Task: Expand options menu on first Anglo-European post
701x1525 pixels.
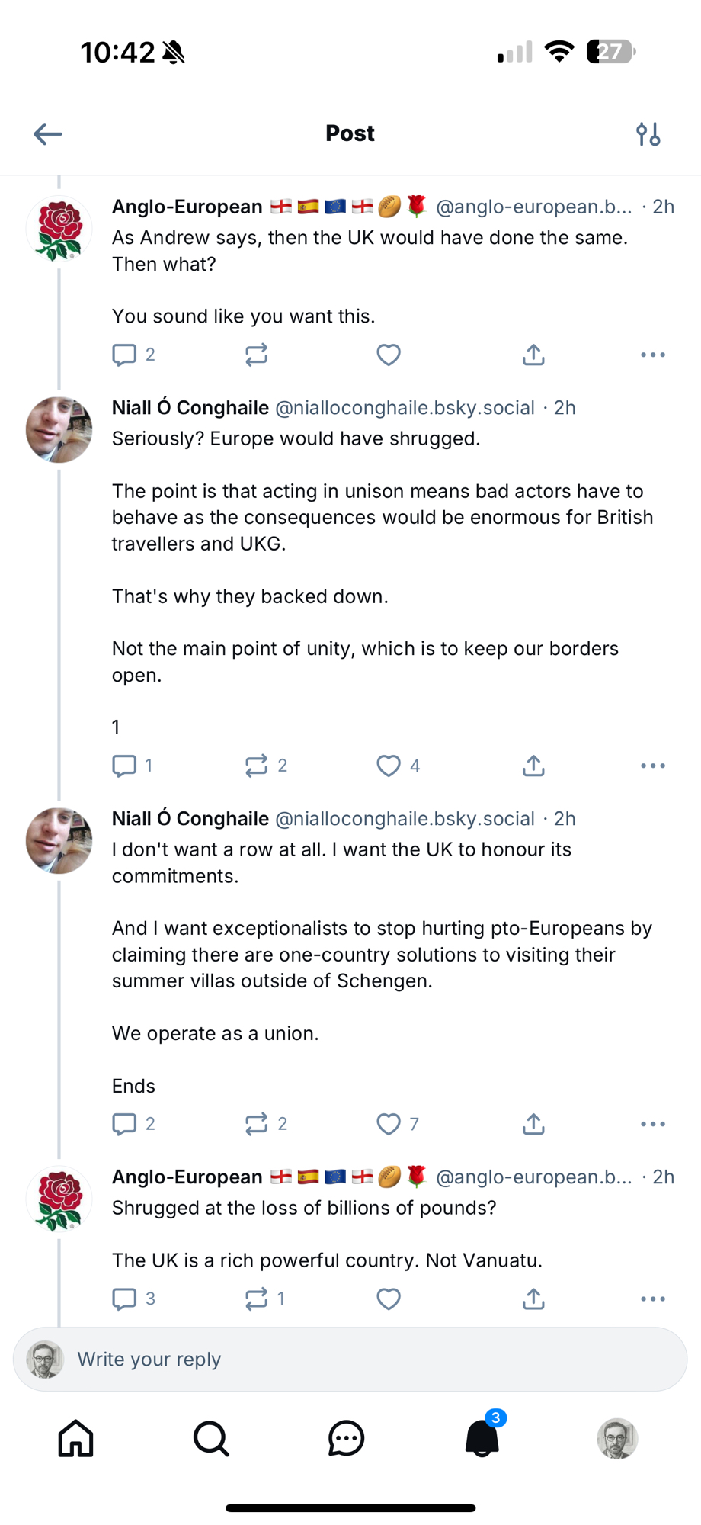Action: click(652, 355)
